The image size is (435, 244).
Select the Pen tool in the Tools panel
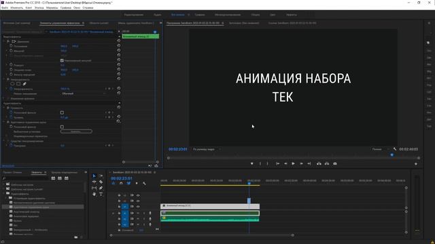pyautogui.click(x=101, y=188)
